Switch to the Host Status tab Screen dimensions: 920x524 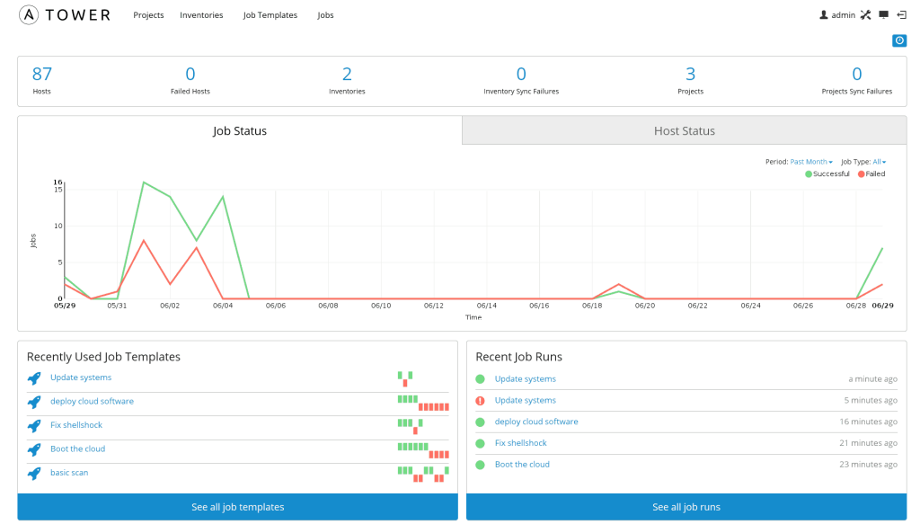(x=684, y=131)
